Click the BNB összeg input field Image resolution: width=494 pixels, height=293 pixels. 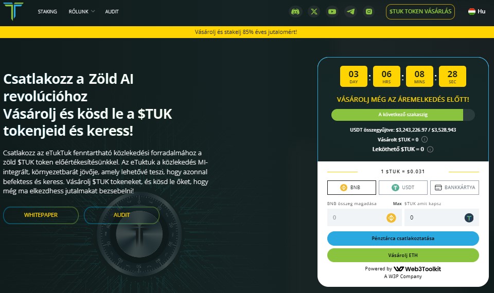pos(355,217)
